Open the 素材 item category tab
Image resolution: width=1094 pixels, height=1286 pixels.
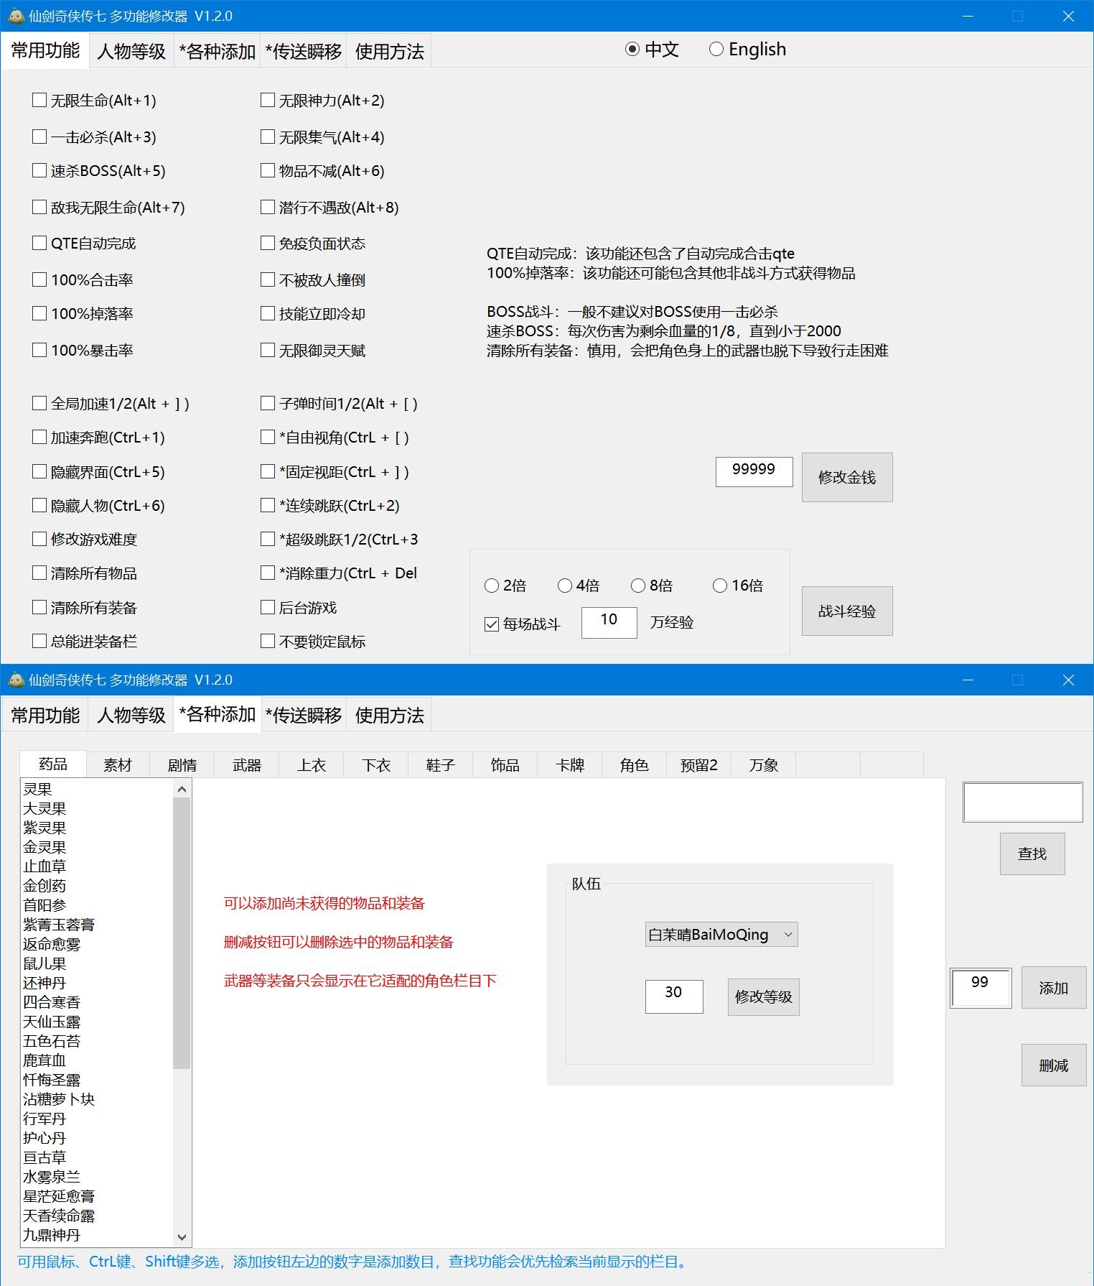coord(118,765)
